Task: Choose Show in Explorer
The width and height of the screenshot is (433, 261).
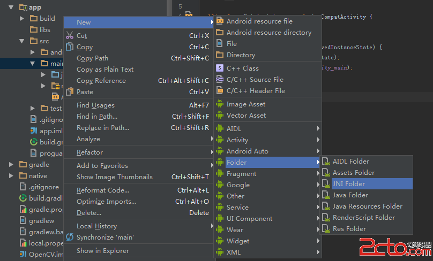Action: pyautogui.click(x=102, y=251)
